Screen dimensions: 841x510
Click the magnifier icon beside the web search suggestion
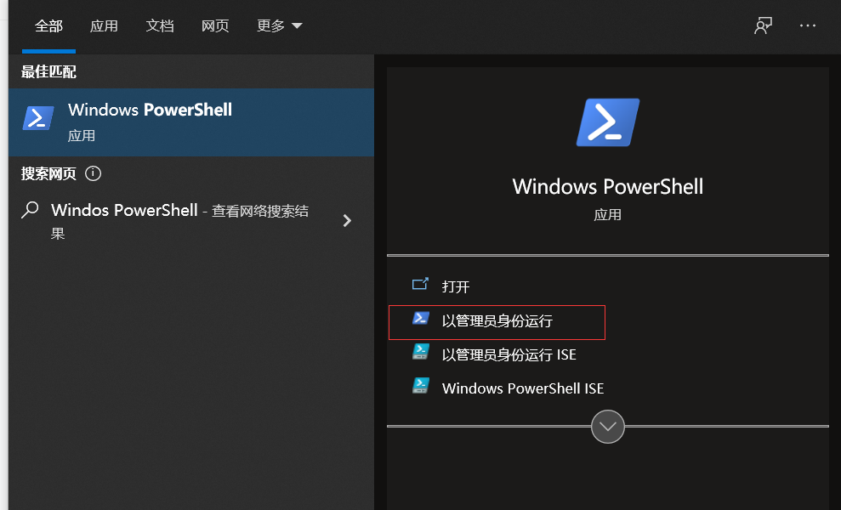pos(28,210)
